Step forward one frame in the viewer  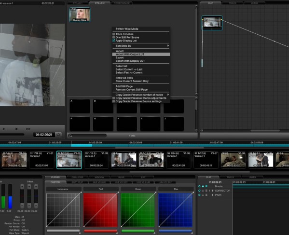pos(16,129)
